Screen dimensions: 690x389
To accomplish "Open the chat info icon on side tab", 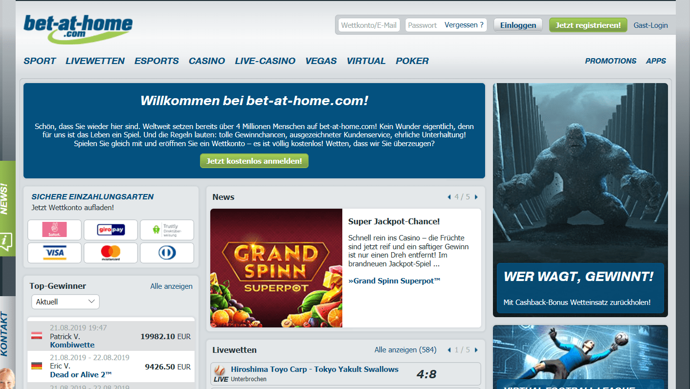I will coord(6,242).
